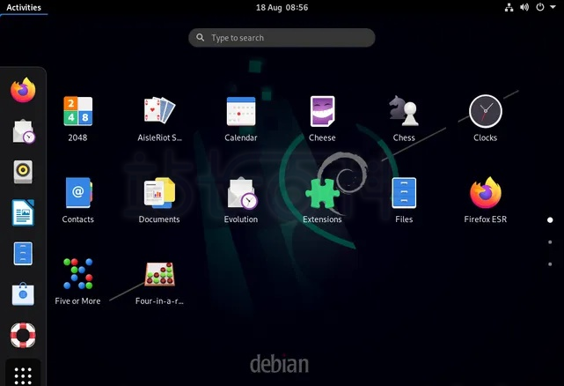
Task: Launch Rhythmbox speaker icon in dock
Action: pyautogui.click(x=23, y=172)
